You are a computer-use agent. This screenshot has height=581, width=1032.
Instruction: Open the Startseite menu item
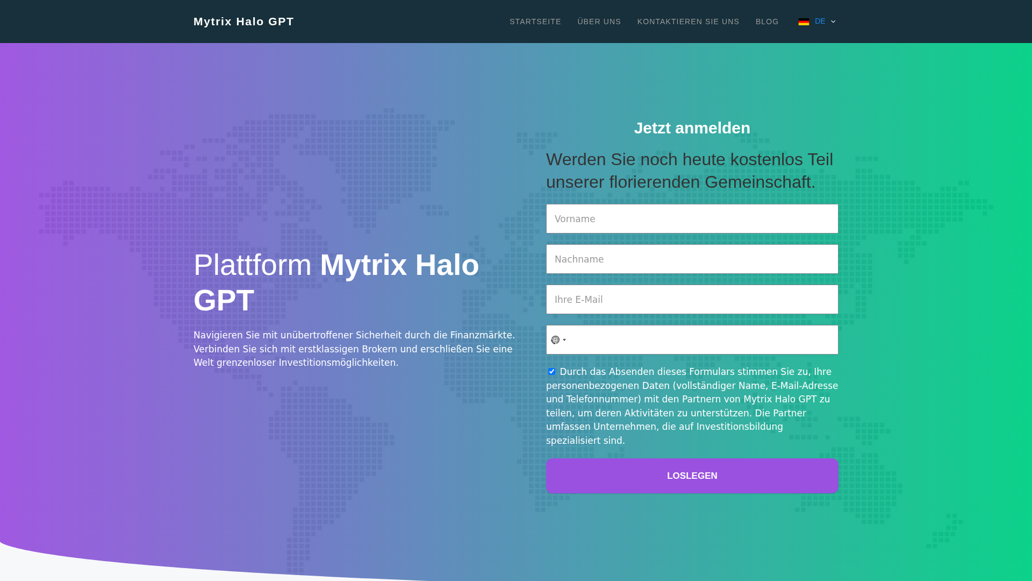pyautogui.click(x=535, y=22)
